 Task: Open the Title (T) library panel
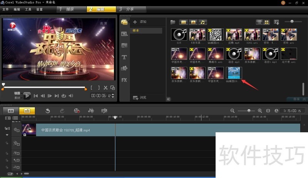[x=124, y=57]
